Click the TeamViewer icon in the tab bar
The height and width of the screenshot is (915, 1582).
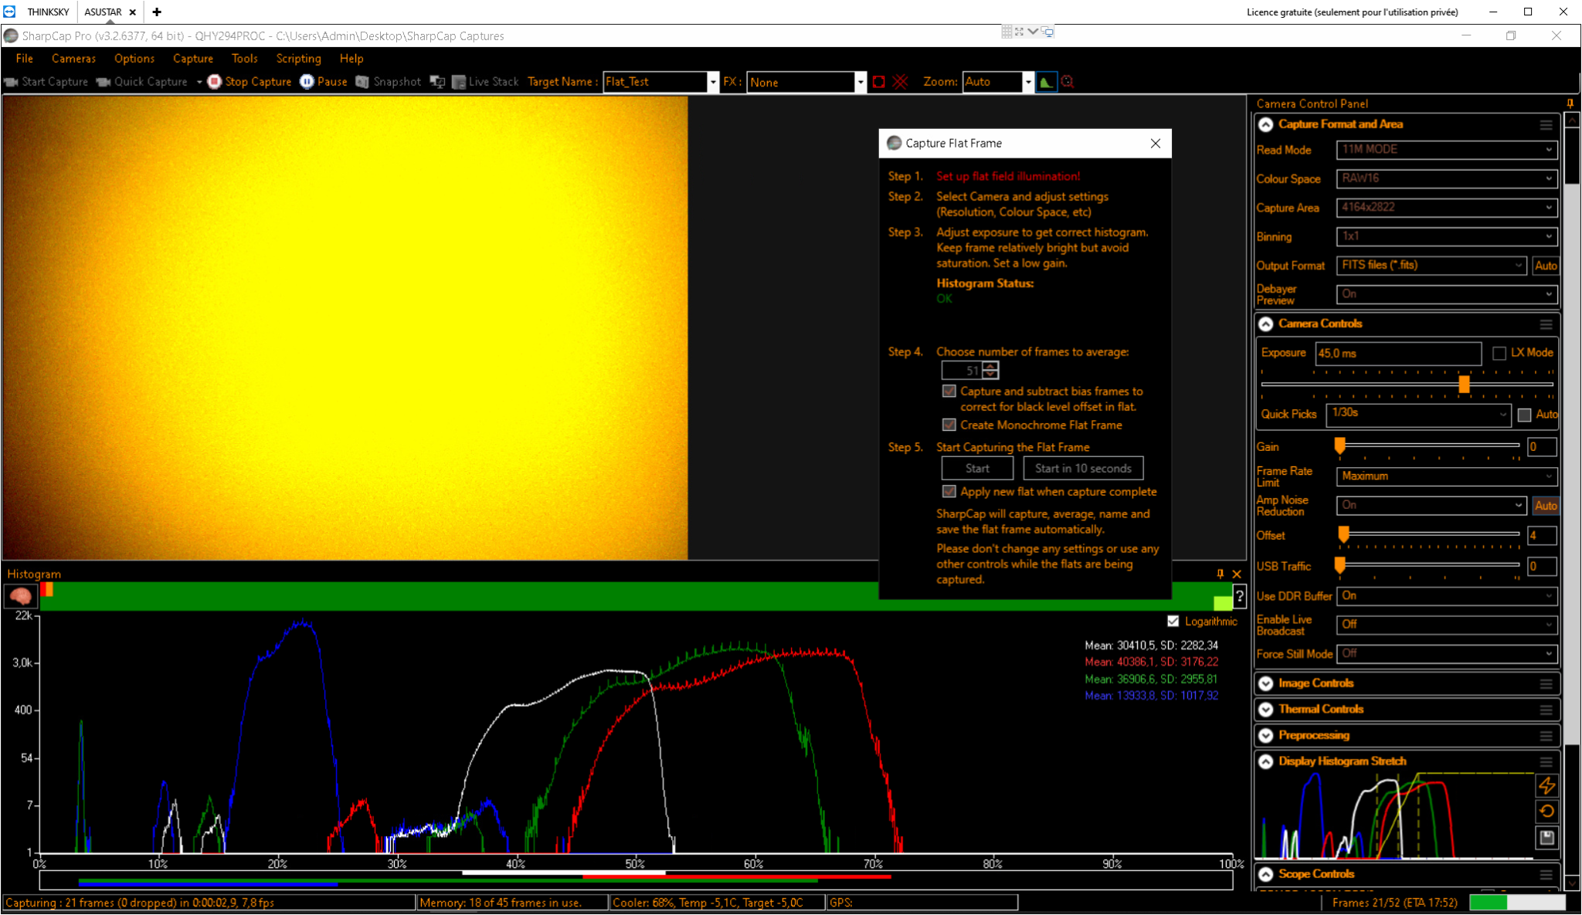(9, 12)
